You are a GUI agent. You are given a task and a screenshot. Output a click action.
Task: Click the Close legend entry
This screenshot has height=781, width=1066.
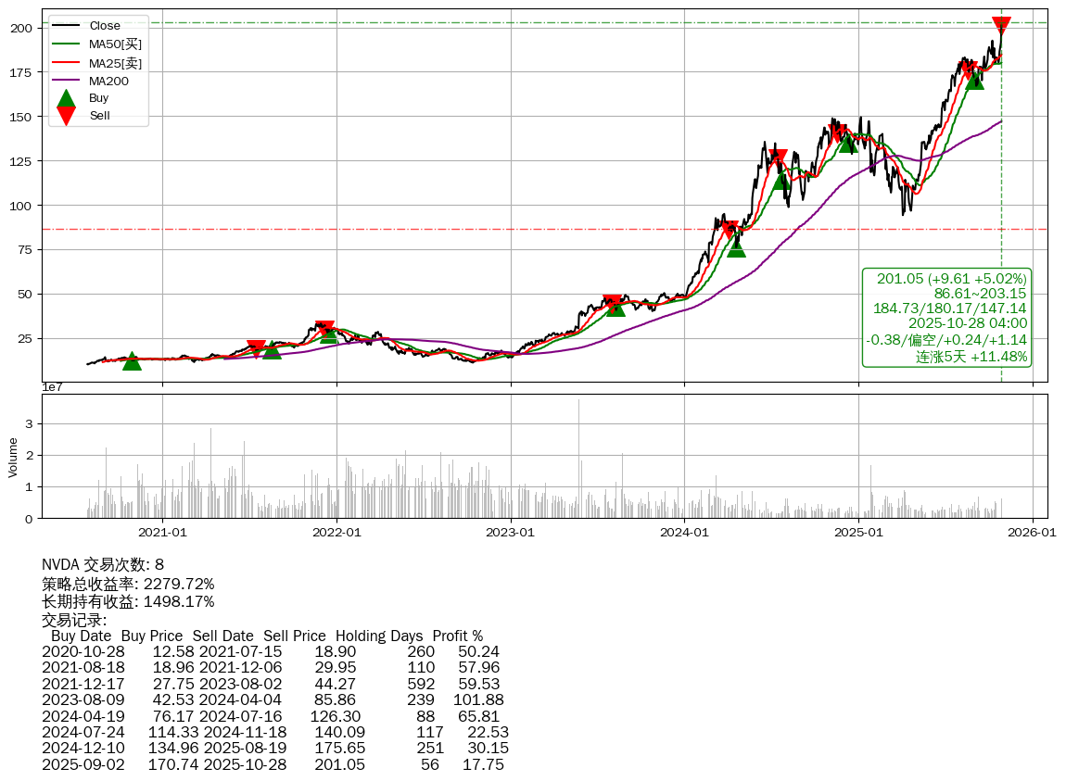[104, 26]
